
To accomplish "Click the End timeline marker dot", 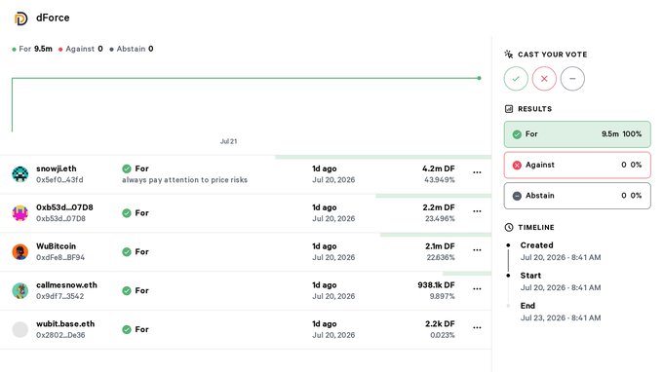I will tap(508, 306).
